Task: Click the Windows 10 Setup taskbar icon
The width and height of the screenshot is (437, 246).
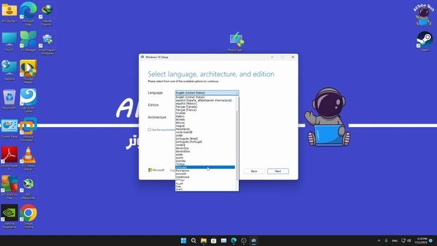Action: pyautogui.click(x=253, y=241)
